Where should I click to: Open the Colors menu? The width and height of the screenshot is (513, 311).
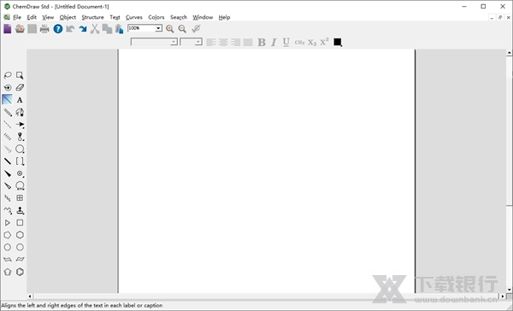click(156, 17)
